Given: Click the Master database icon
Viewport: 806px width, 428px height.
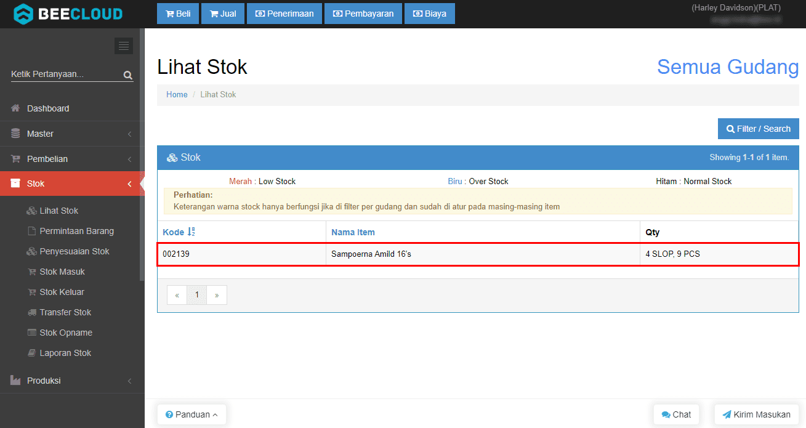Looking at the screenshot, I should [16, 134].
